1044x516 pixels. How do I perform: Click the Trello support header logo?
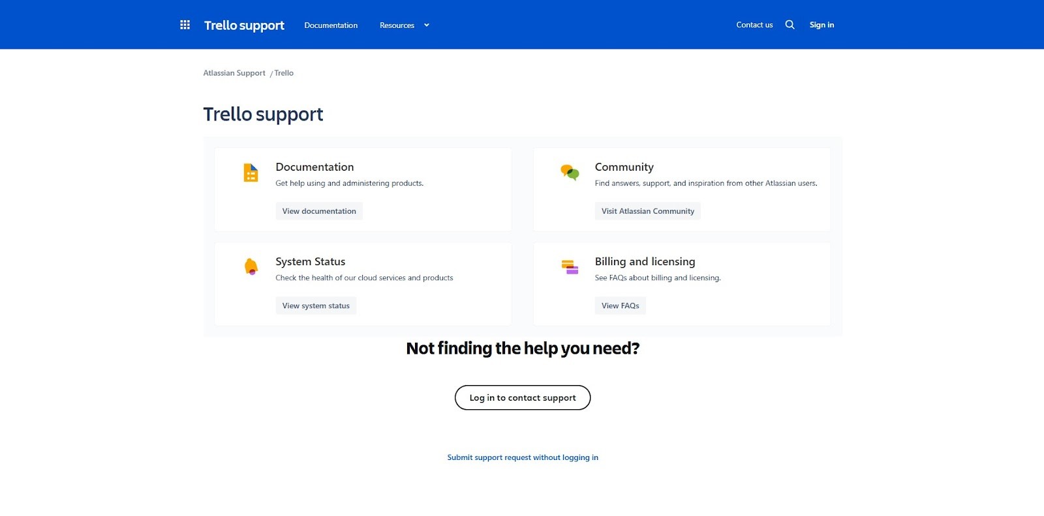244,25
